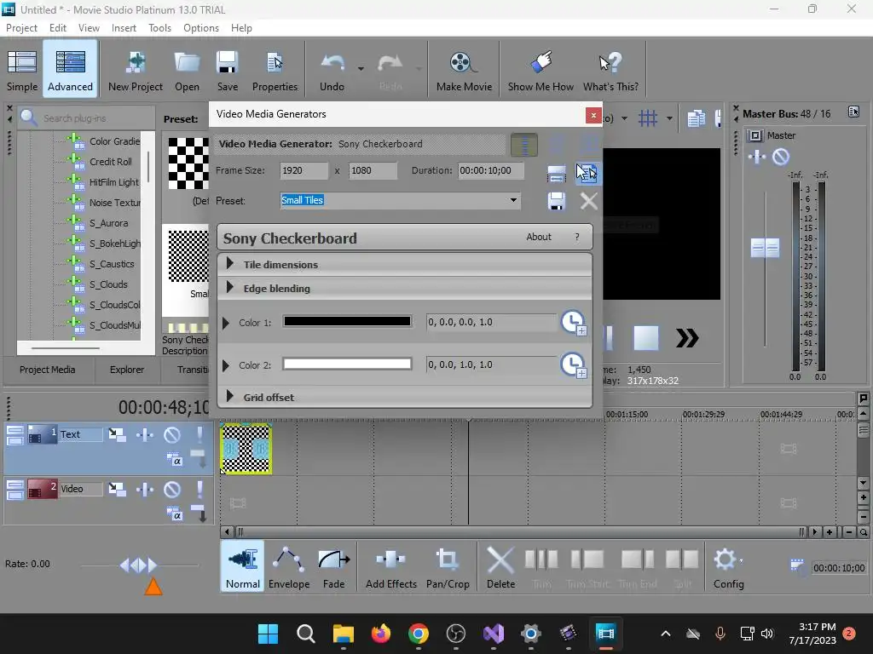Click the Open project folder icon

tap(187, 70)
